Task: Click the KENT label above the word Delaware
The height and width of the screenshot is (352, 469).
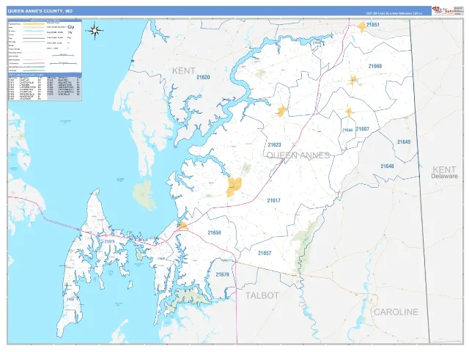Action: click(444, 169)
